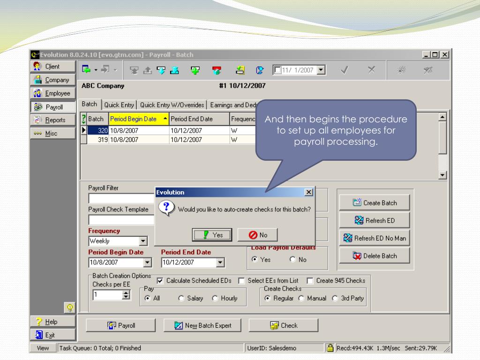Open the Employee sidebar section
480x360 pixels.
pos(53,93)
